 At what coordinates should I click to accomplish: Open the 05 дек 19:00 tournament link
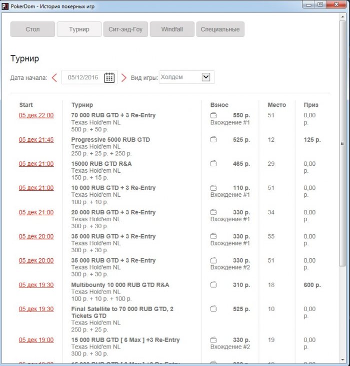tap(36, 340)
